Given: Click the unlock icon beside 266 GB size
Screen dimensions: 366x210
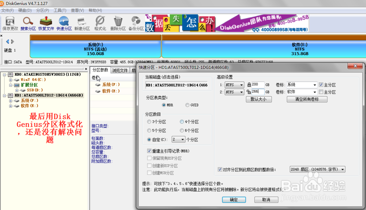Looking at the screenshot, I should [x=249, y=92].
